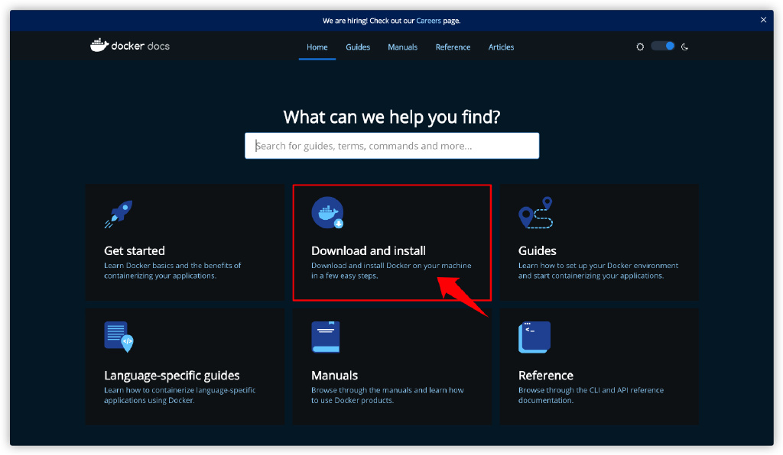
Task: Click 'Browse through the manuals and learn how' text
Action: [388, 390]
